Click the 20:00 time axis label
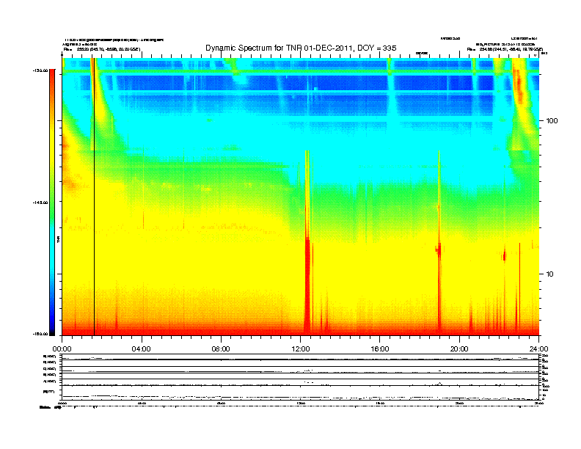Image resolution: width=581 pixels, height=449 pixels. point(459,349)
